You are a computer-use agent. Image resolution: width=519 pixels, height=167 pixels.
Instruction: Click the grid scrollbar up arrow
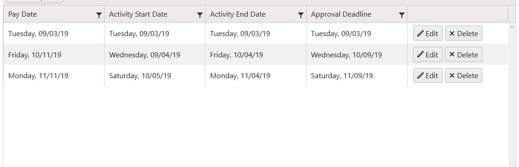pyautogui.click(x=512, y=27)
